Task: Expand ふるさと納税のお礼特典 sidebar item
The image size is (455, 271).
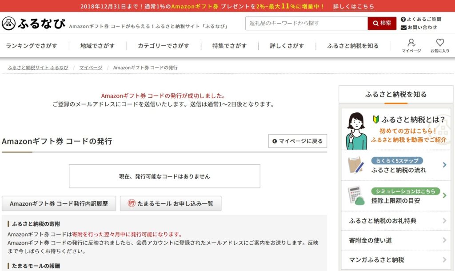Action: tap(395, 221)
